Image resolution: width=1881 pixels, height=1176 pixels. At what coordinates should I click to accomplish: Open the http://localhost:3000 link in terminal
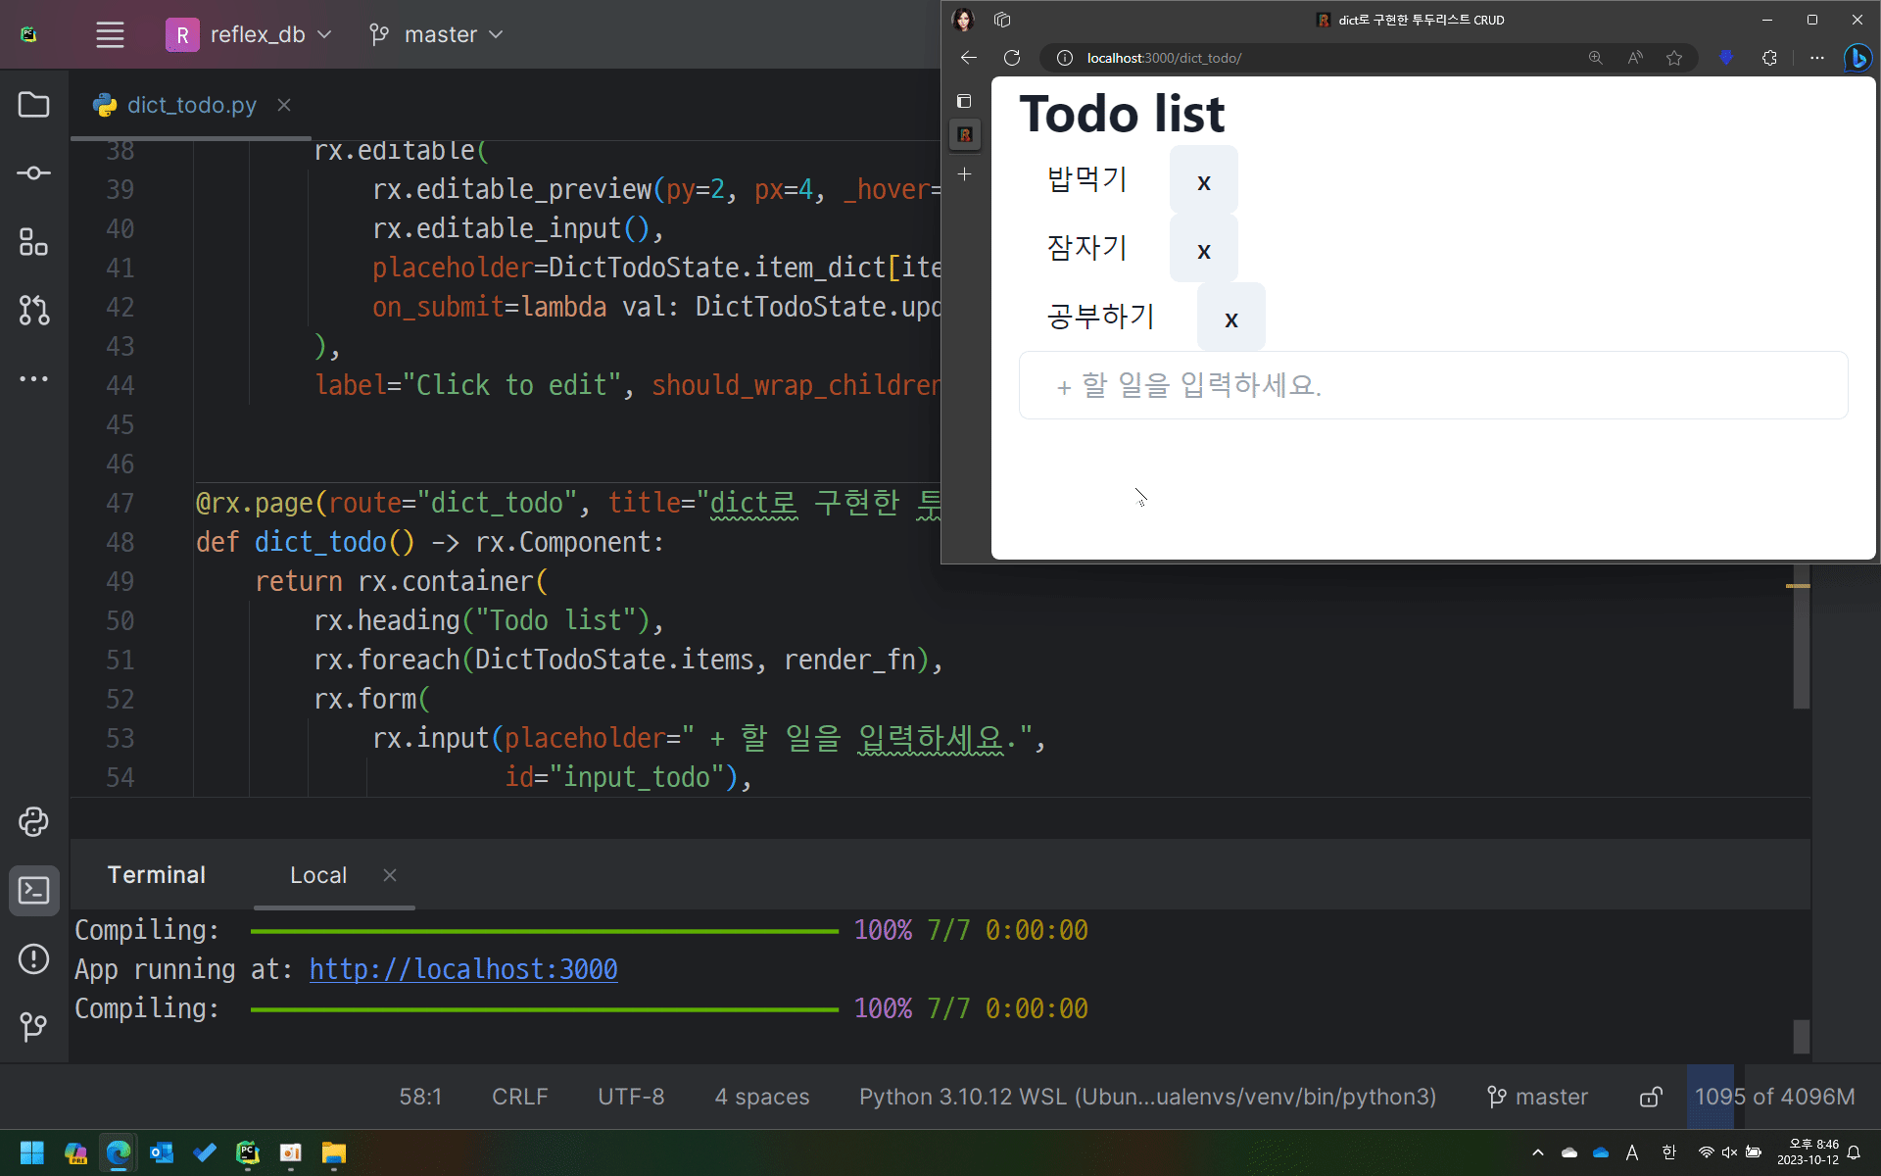(463, 969)
